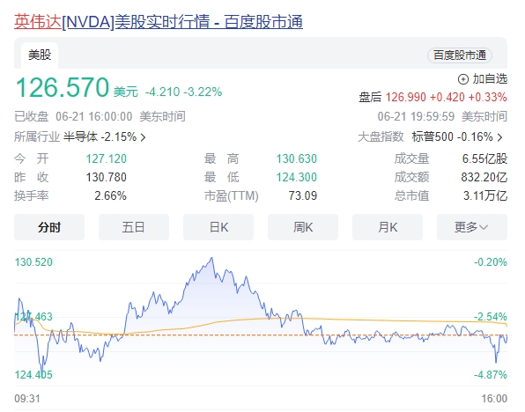Switch to the 分时 chart tab

[x=49, y=227]
